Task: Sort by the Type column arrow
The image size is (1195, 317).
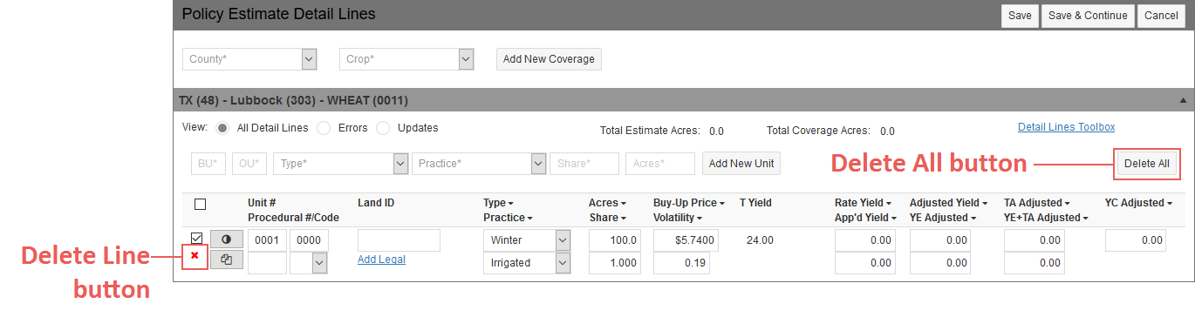Action: coord(510,203)
